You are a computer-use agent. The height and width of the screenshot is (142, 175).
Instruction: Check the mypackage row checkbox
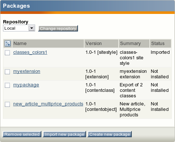[x=7, y=85]
